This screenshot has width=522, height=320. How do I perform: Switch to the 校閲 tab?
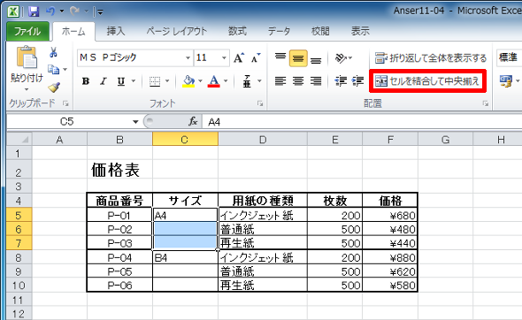click(320, 31)
